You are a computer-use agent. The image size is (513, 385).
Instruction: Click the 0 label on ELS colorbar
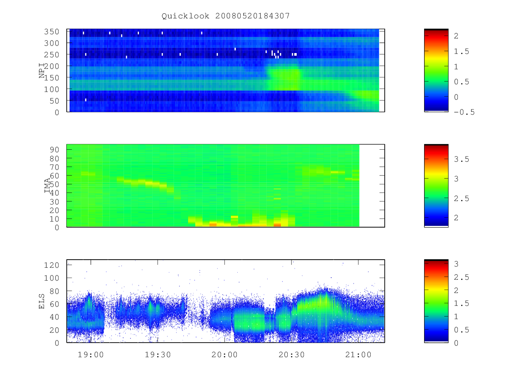[x=456, y=343]
